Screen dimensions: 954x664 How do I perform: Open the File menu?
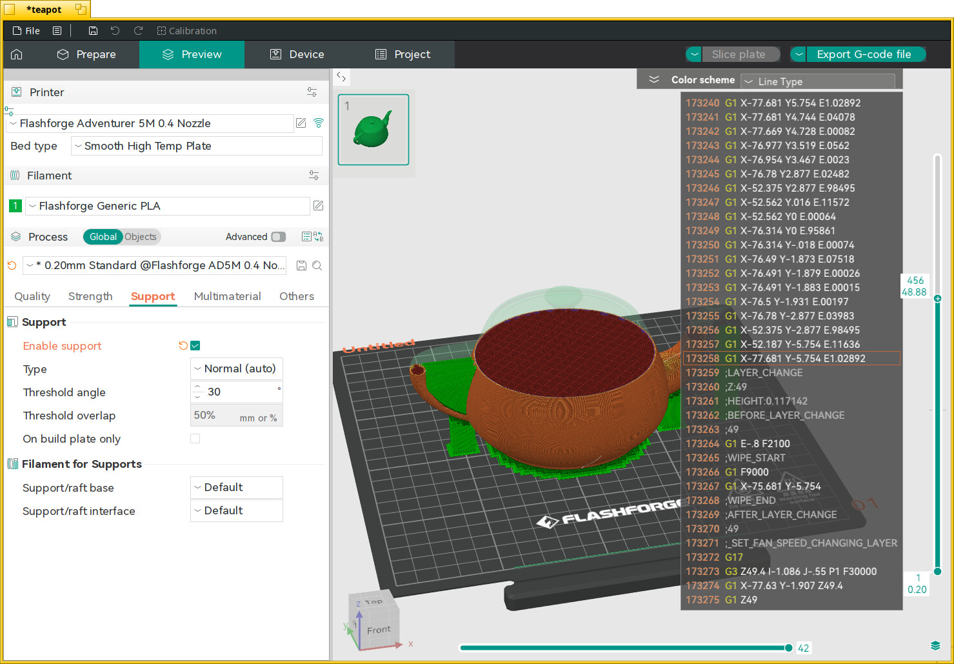pos(26,30)
